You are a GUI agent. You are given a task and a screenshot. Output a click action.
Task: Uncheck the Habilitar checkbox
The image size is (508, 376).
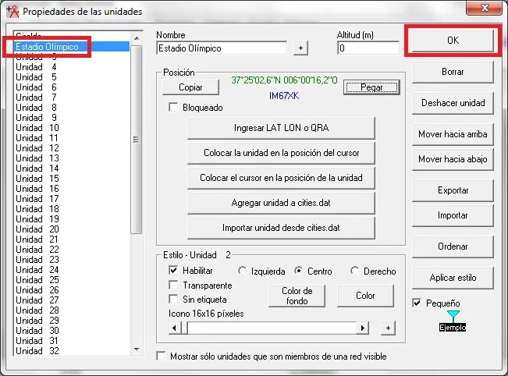[174, 271]
